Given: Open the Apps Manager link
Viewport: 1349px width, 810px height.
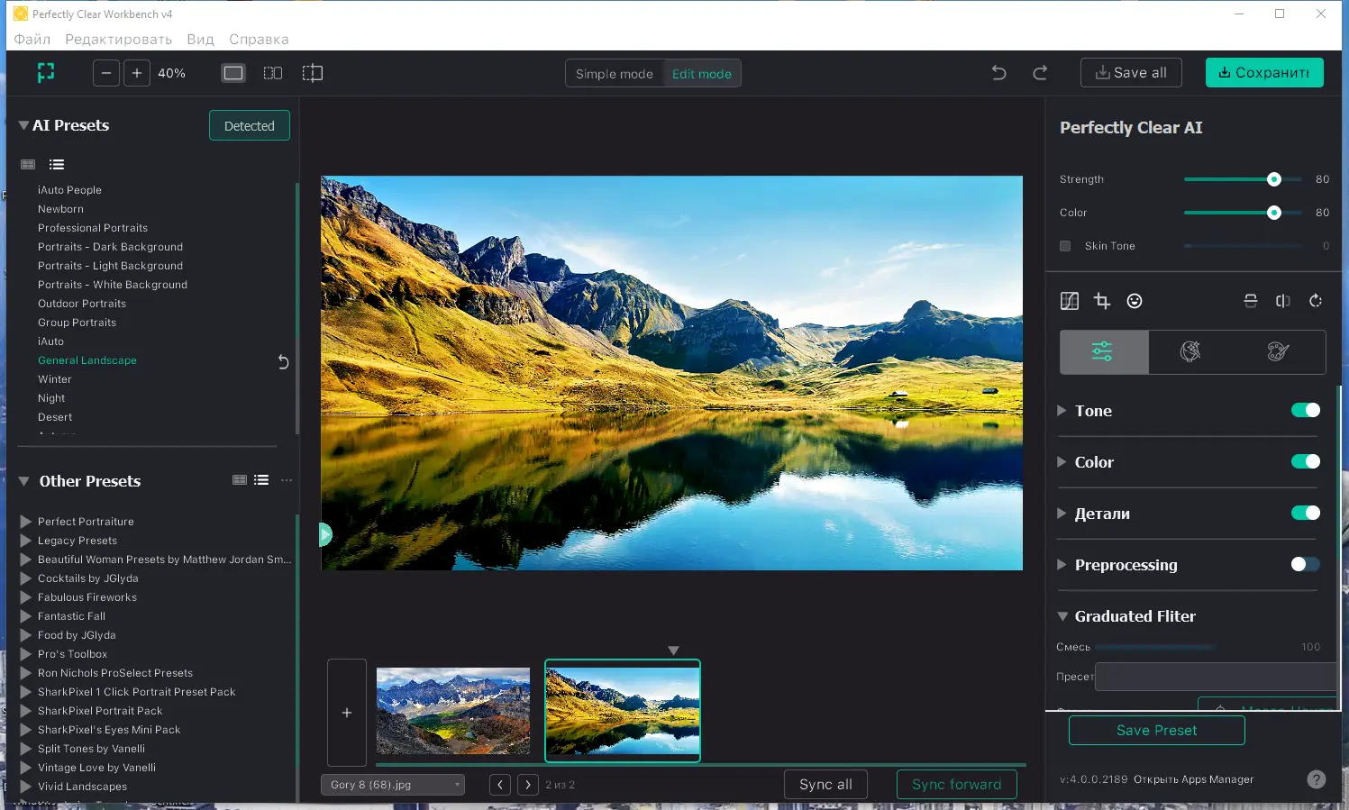Looking at the screenshot, I should pos(1193,779).
